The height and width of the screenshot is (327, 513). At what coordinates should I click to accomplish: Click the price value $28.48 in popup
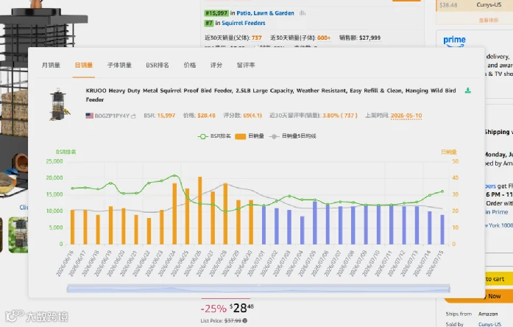click(x=206, y=116)
